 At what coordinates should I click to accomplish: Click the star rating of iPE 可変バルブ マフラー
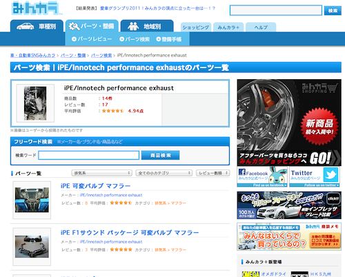pos(121,203)
